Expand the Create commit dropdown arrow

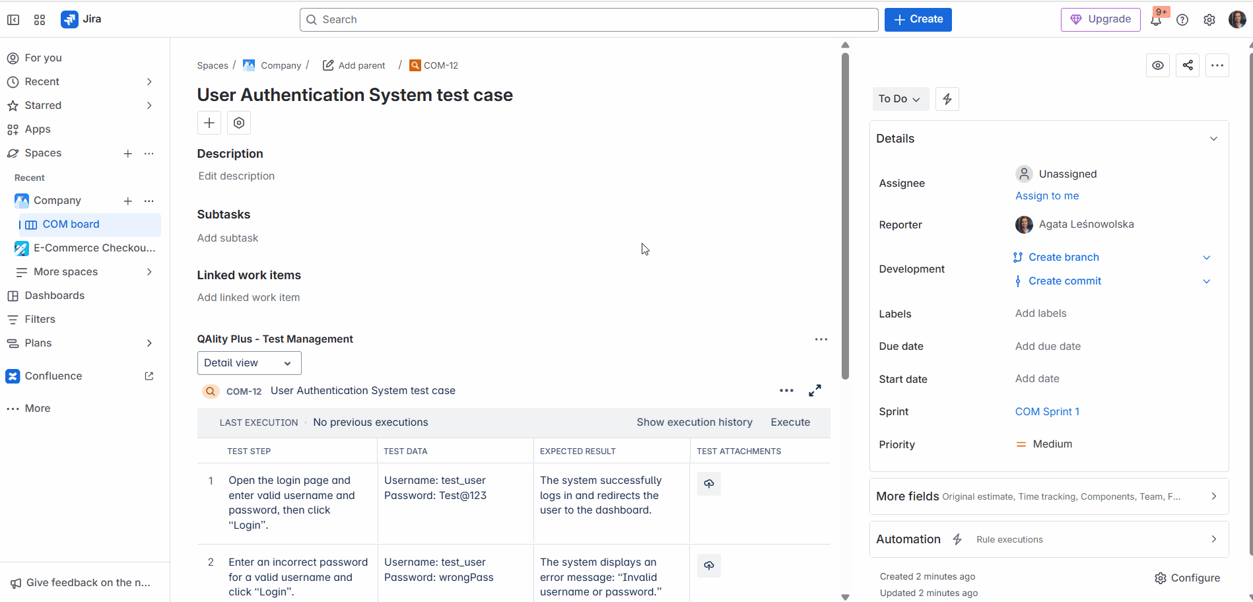click(x=1207, y=281)
